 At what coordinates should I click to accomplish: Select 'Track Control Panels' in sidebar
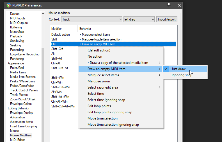(24, 90)
